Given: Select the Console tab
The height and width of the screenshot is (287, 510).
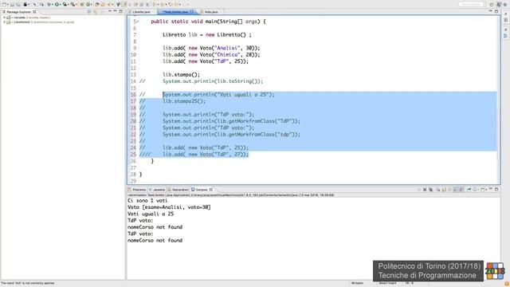Looking at the screenshot, I should pos(202,190).
